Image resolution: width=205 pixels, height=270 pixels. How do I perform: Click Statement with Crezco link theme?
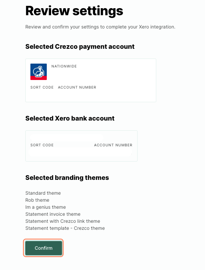[63, 221]
